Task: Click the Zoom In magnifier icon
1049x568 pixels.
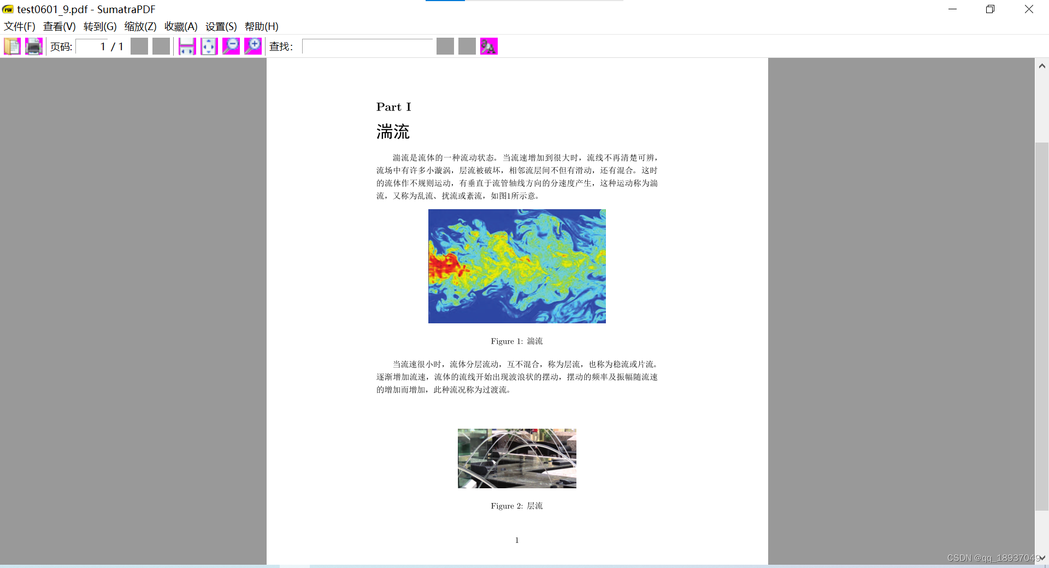Action: point(253,46)
